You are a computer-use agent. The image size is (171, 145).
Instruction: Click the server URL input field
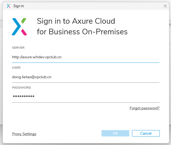85,57
